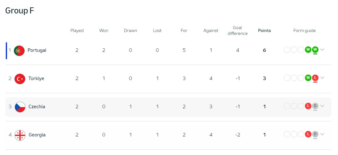Click the Points column header
The width and height of the screenshot is (338, 155).
(265, 31)
